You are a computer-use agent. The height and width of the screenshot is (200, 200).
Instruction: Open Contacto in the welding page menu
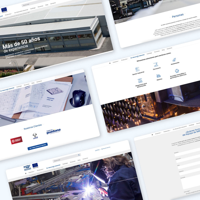[x=85, y=158]
